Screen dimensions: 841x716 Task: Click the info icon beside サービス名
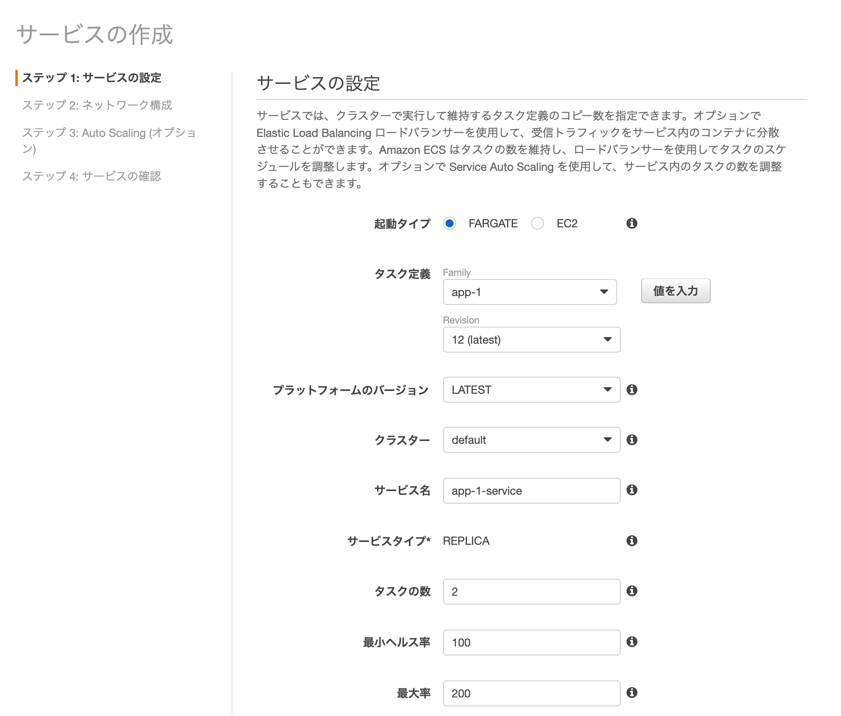(633, 490)
